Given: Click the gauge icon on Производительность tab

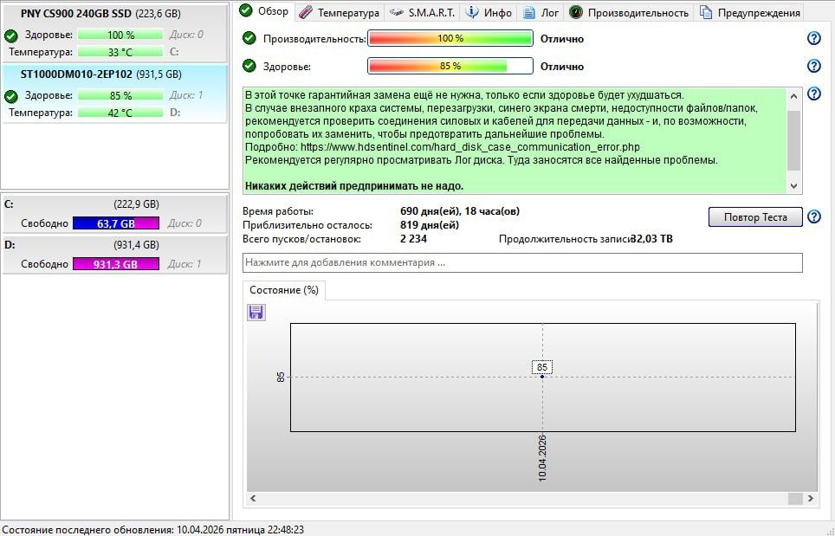Looking at the screenshot, I should tap(575, 13).
